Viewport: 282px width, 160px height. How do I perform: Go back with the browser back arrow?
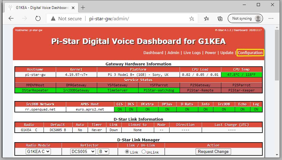pyautogui.click(x=11, y=18)
